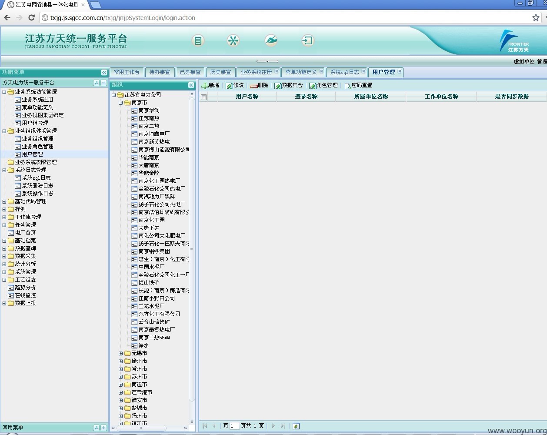Expand 南通市 node in organization tree
547x435 pixels.
(121, 385)
